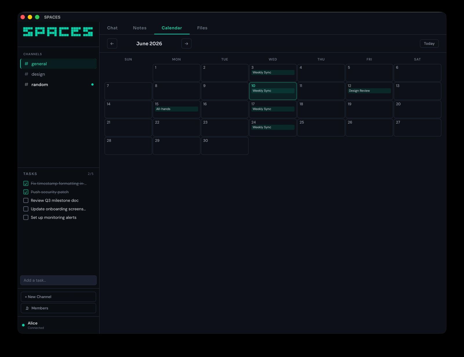Click the Review Q3 milestone doc text
This screenshot has height=357, width=464.
coord(55,200)
